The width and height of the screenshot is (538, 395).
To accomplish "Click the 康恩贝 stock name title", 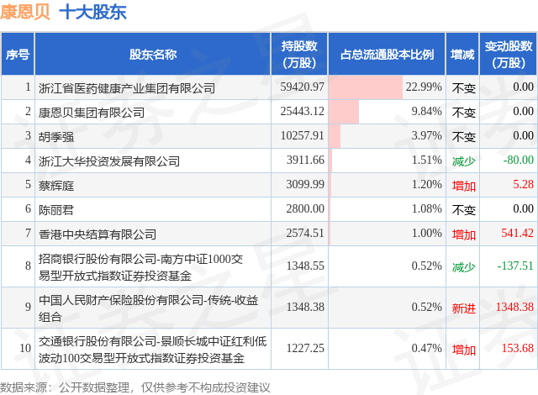I will [25, 12].
